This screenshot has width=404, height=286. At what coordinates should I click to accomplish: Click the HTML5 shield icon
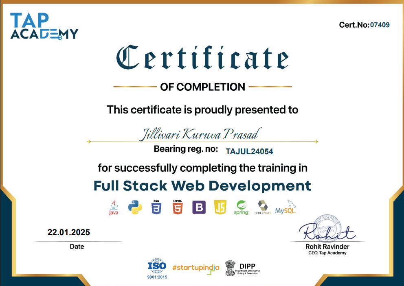click(x=177, y=207)
